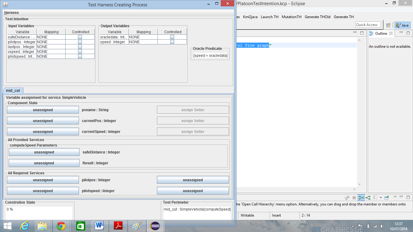Tick Controlled checkbox for pilotspeed input
The image size is (413, 232).
(x=80, y=56)
